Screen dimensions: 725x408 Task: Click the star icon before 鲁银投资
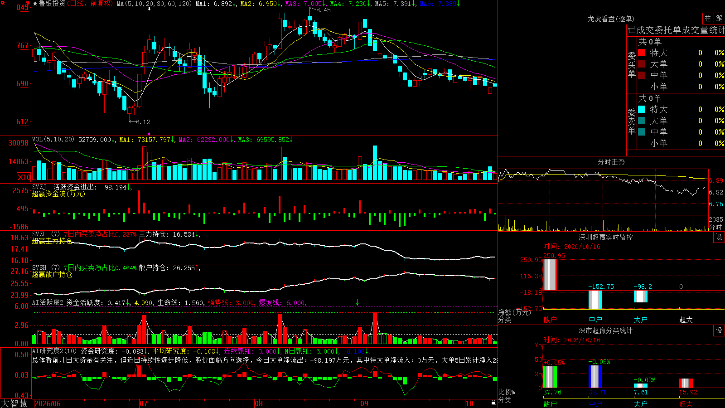pos(35,4)
